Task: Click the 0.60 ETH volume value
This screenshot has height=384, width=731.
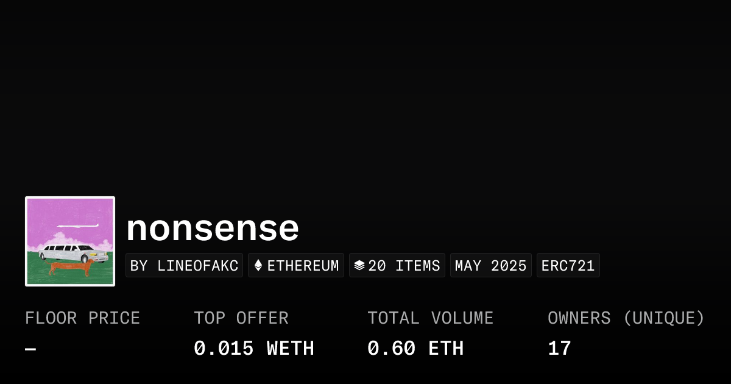Action: [x=415, y=349]
